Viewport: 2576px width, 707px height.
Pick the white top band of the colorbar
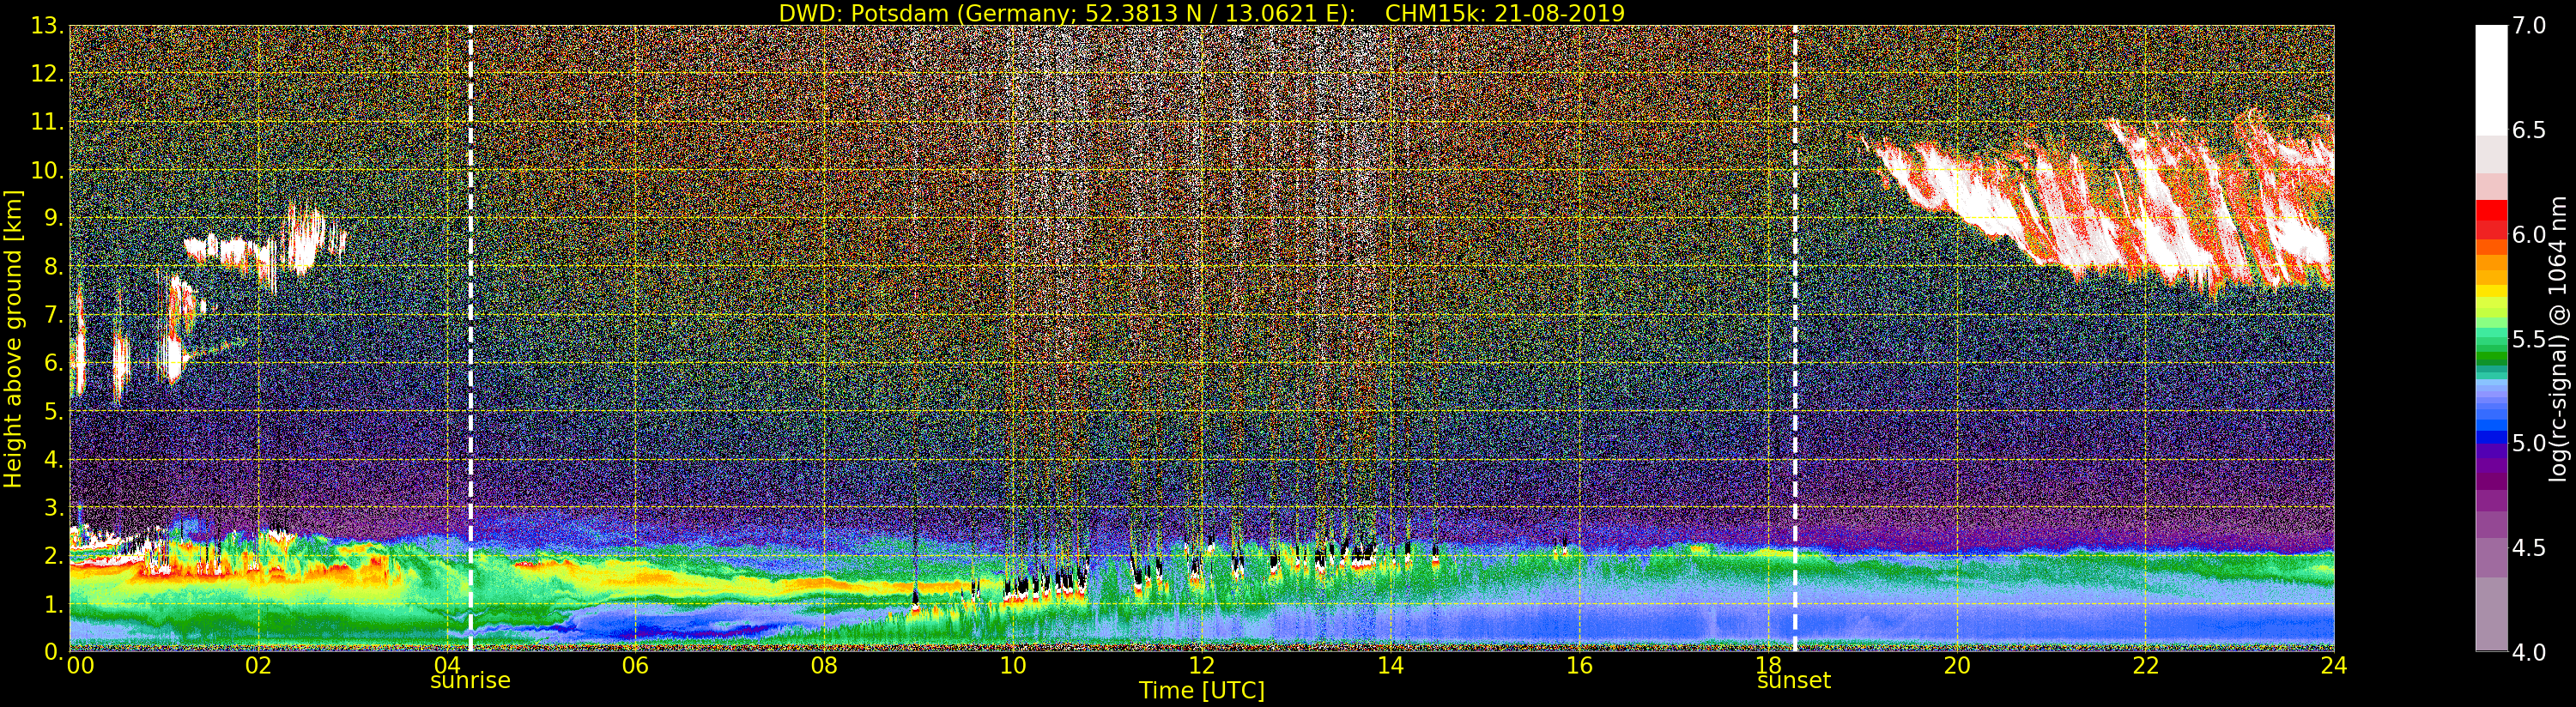tap(2491, 80)
